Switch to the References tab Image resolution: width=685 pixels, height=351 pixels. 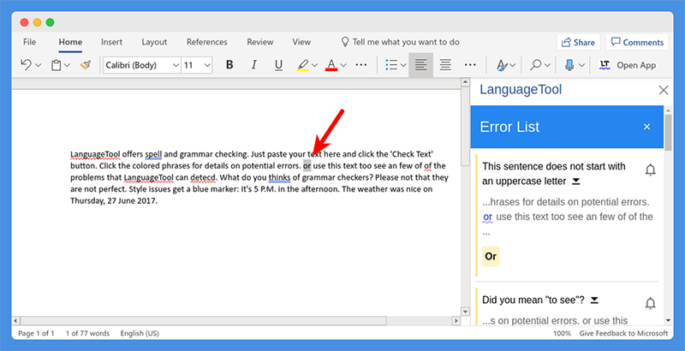point(206,42)
